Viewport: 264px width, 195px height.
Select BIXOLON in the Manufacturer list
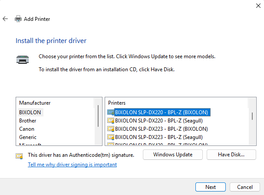click(x=30, y=112)
